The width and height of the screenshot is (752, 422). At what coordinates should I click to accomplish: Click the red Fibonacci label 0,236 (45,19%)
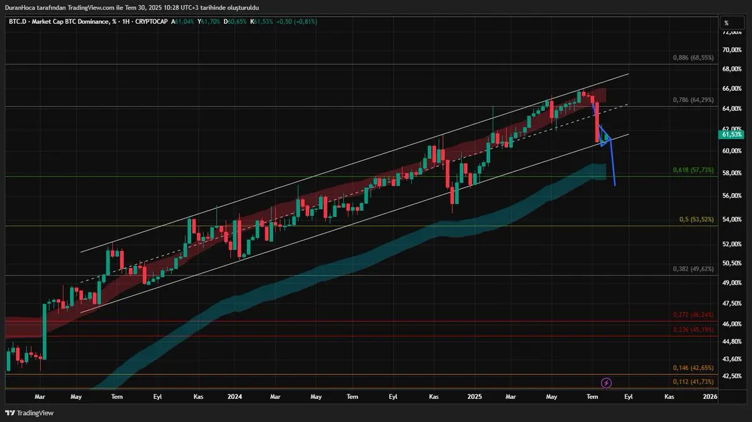pos(693,329)
